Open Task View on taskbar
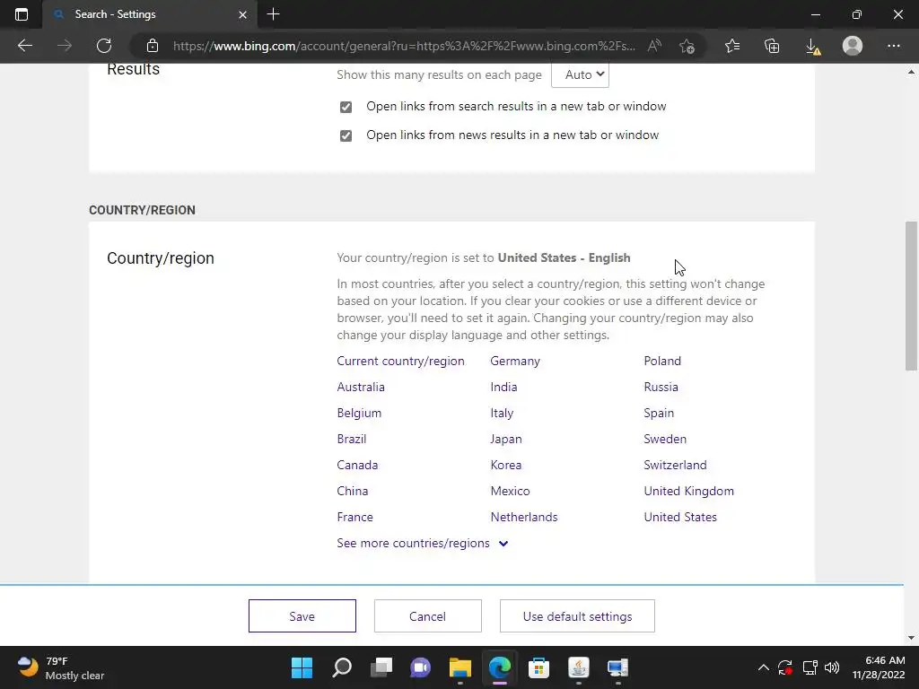The width and height of the screenshot is (919, 689). tap(381, 667)
